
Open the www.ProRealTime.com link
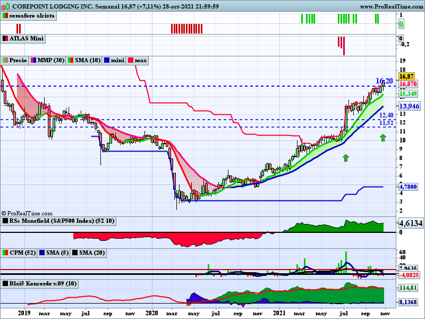(x=392, y=6)
